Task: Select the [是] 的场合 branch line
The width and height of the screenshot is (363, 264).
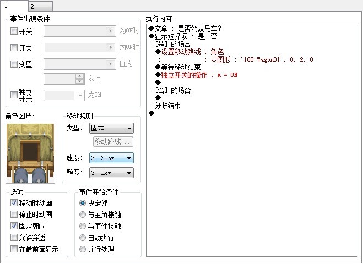Action: 171,44
